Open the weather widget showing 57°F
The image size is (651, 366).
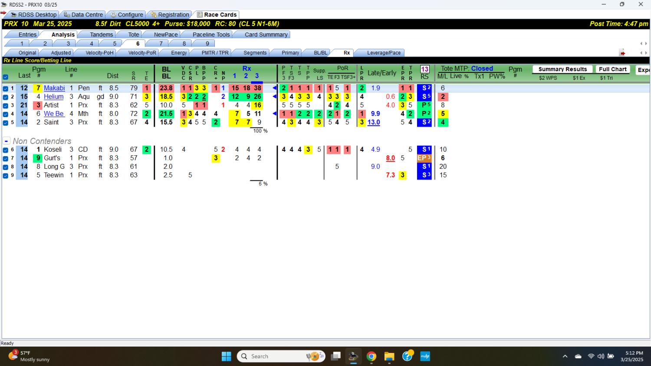click(29, 356)
